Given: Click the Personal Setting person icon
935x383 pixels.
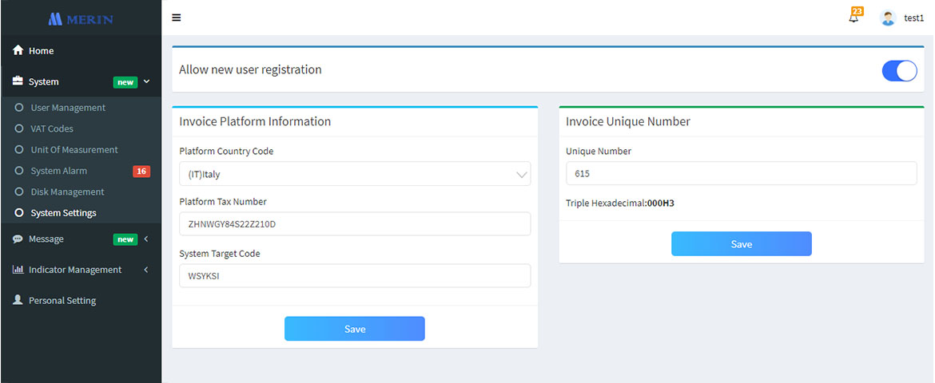Looking at the screenshot, I should (18, 301).
